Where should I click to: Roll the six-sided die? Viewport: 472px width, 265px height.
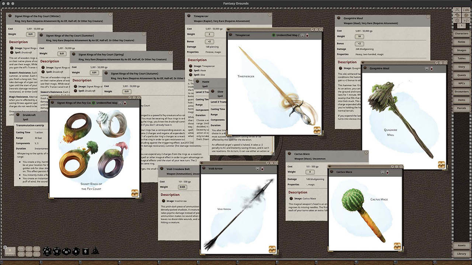tap(85, 251)
